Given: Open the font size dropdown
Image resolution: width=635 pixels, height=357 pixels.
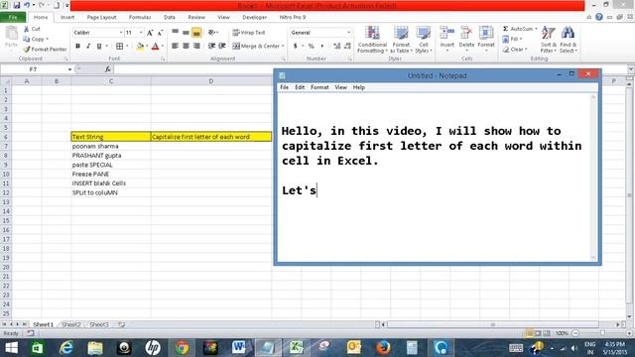Looking at the screenshot, I should click(141, 33).
